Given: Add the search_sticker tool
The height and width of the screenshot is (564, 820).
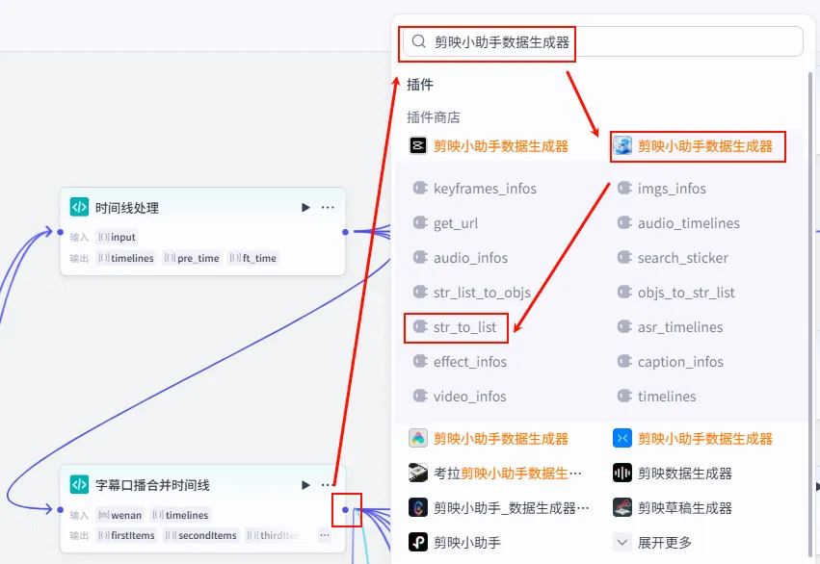Looking at the screenshot, I should [673, 257].
